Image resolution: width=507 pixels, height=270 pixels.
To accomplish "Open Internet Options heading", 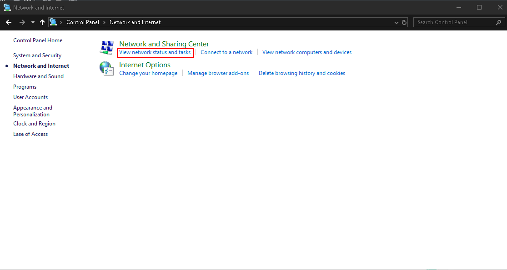I will tap(145, 65).
